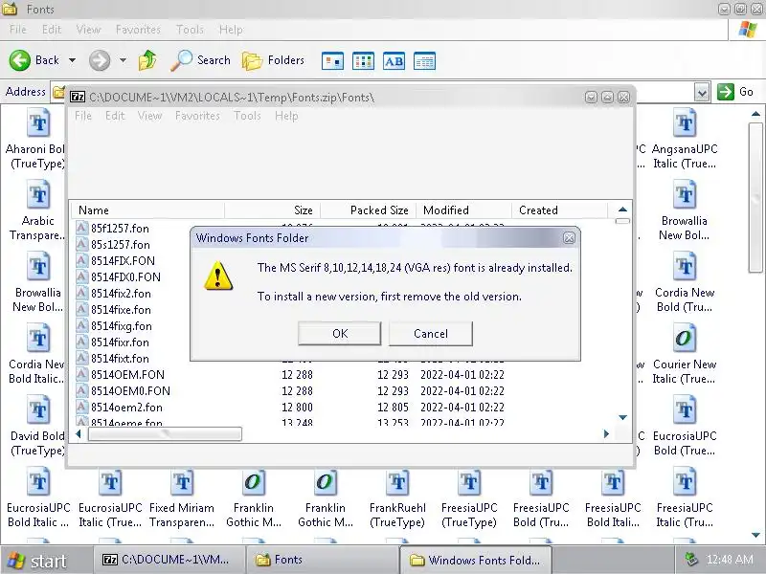Select 8514oem2.fon file icon
The width and height of the screenshot is (766, 574).
pos(81,408)
